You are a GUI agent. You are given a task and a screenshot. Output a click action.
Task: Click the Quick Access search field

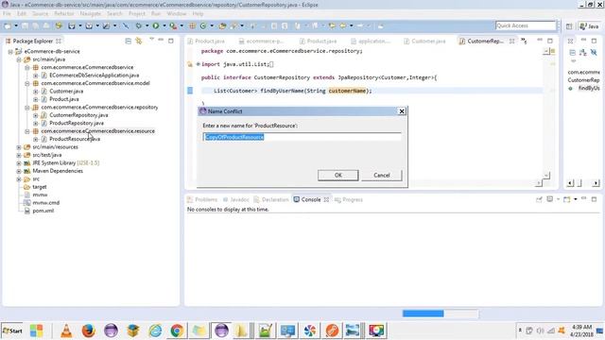526,25
